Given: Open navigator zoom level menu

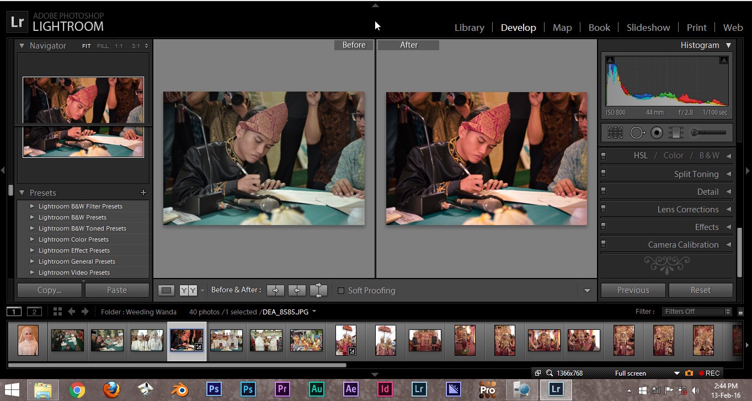Looking at the screenshot, I should [x=147, y=46].
